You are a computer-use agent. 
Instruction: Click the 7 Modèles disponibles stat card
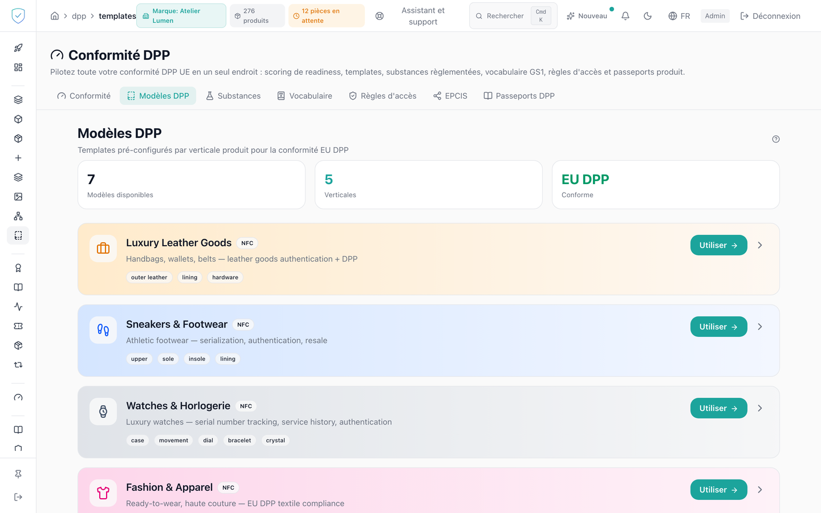[192, 185]
